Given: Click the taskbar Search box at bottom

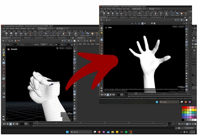Looking at the screenshot, I should (x=81, y=132).
